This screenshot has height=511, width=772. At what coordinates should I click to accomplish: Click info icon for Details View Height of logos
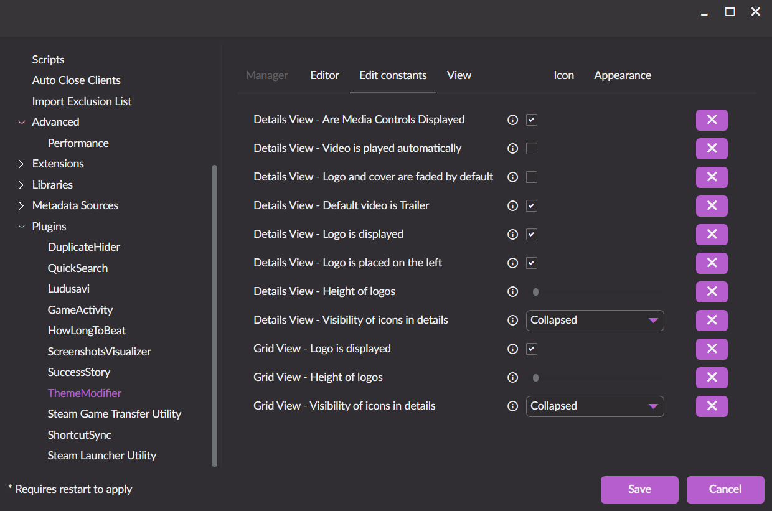click(513, 292)
